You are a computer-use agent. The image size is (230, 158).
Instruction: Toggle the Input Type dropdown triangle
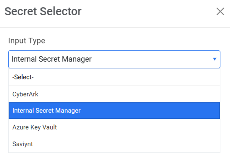click(215, 59)
